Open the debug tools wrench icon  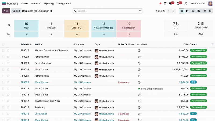click(185, 3)
